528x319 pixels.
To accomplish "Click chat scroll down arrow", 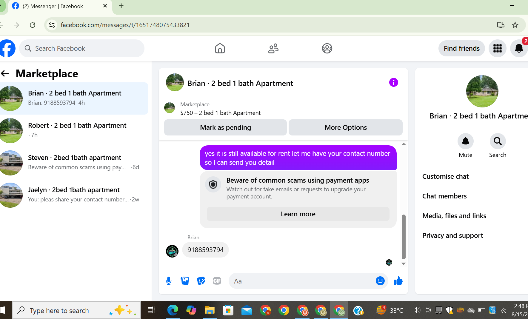I will coord(404,264).
